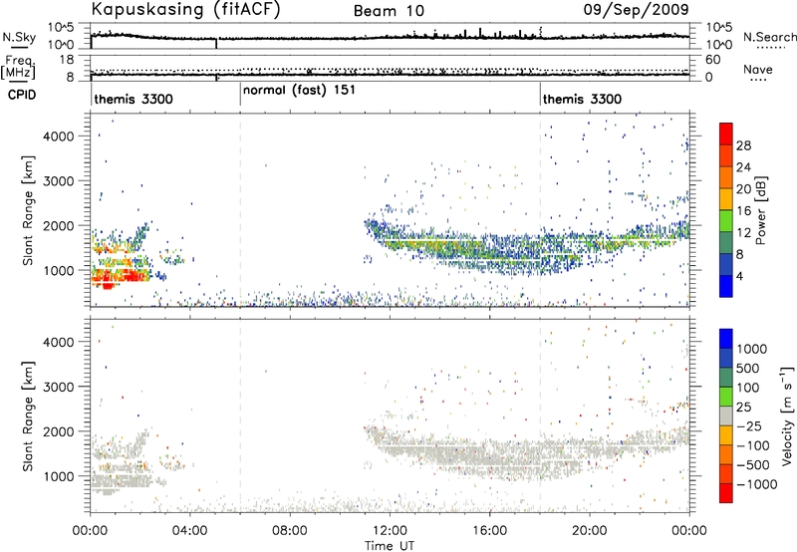Click the 'Nave' legend label
The width and height of the screenshot is (797, 552).
pyautogui.click(x=758, y=70)
